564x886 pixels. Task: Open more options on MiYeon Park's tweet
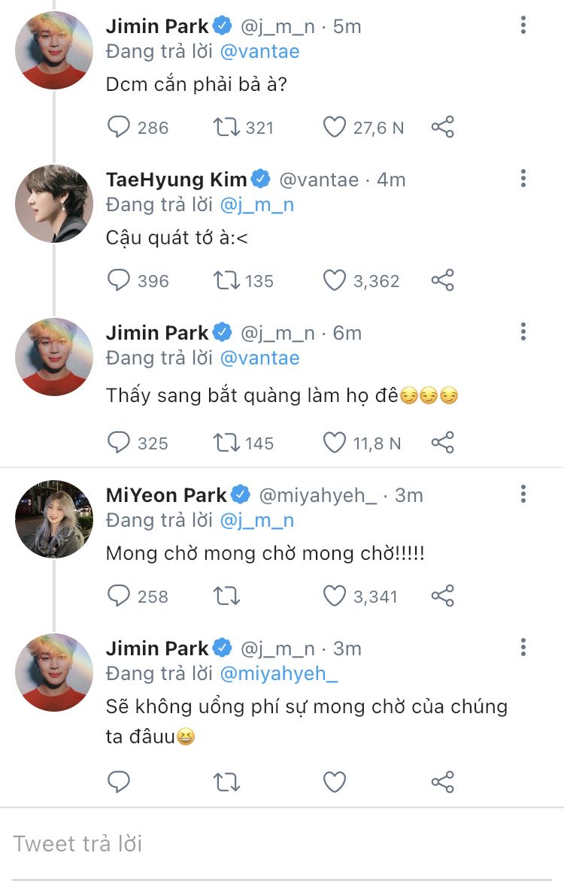tap(523, 494)
